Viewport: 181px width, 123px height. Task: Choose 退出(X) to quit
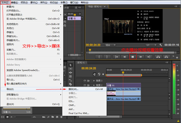tap(32, 104)
